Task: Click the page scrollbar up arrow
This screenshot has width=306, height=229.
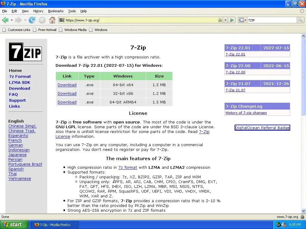Action: coord(304,36)
